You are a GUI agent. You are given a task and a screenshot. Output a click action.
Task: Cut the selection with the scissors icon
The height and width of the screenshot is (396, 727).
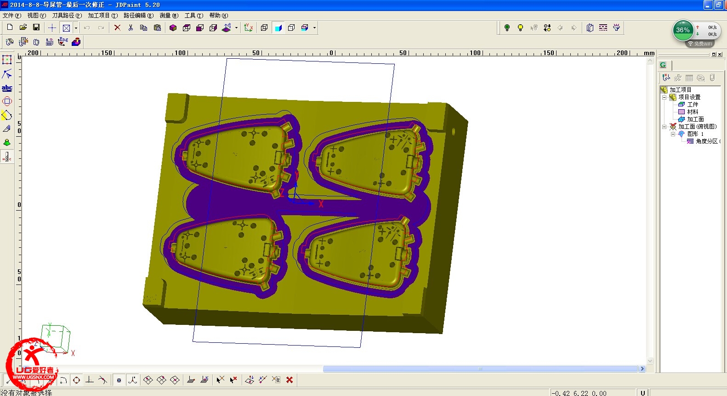(x=131, y=28)
